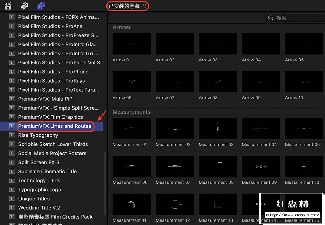Open the Photos and Audio sidebar icon
This screenshot has height=225, width=325.
point(25,6)
